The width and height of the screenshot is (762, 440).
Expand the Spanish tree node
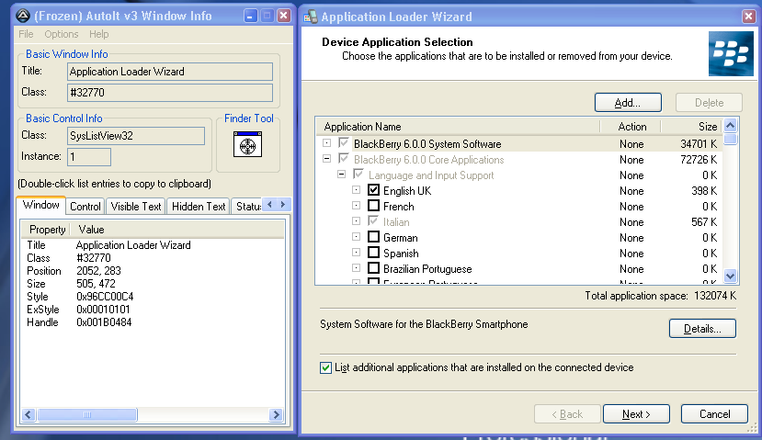click(x=357, y=253)
